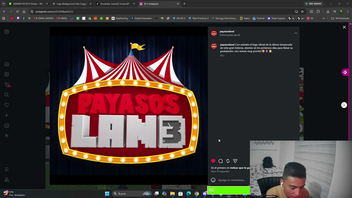Click the purple floating extension button
Image resolution: width=352 pixels, height=198 pixels.
[345, 72]
